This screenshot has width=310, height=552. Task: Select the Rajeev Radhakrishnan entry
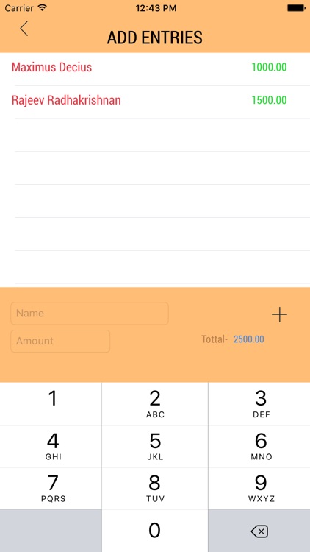point(155,102)
